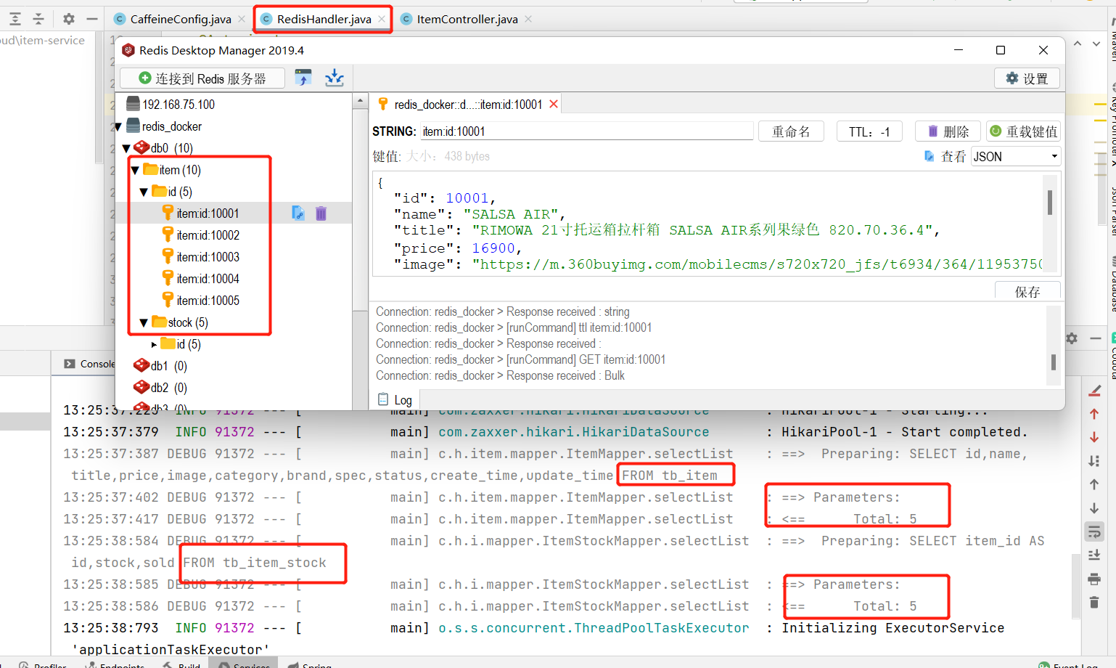
Task: Select key item:id:10004
Action: pyautogui.click(x=208, y=279)
